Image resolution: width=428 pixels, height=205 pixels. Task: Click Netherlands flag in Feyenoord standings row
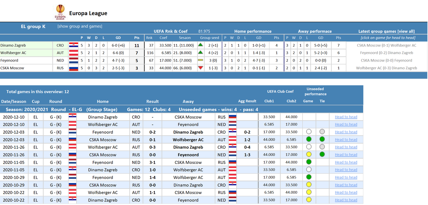73,61
